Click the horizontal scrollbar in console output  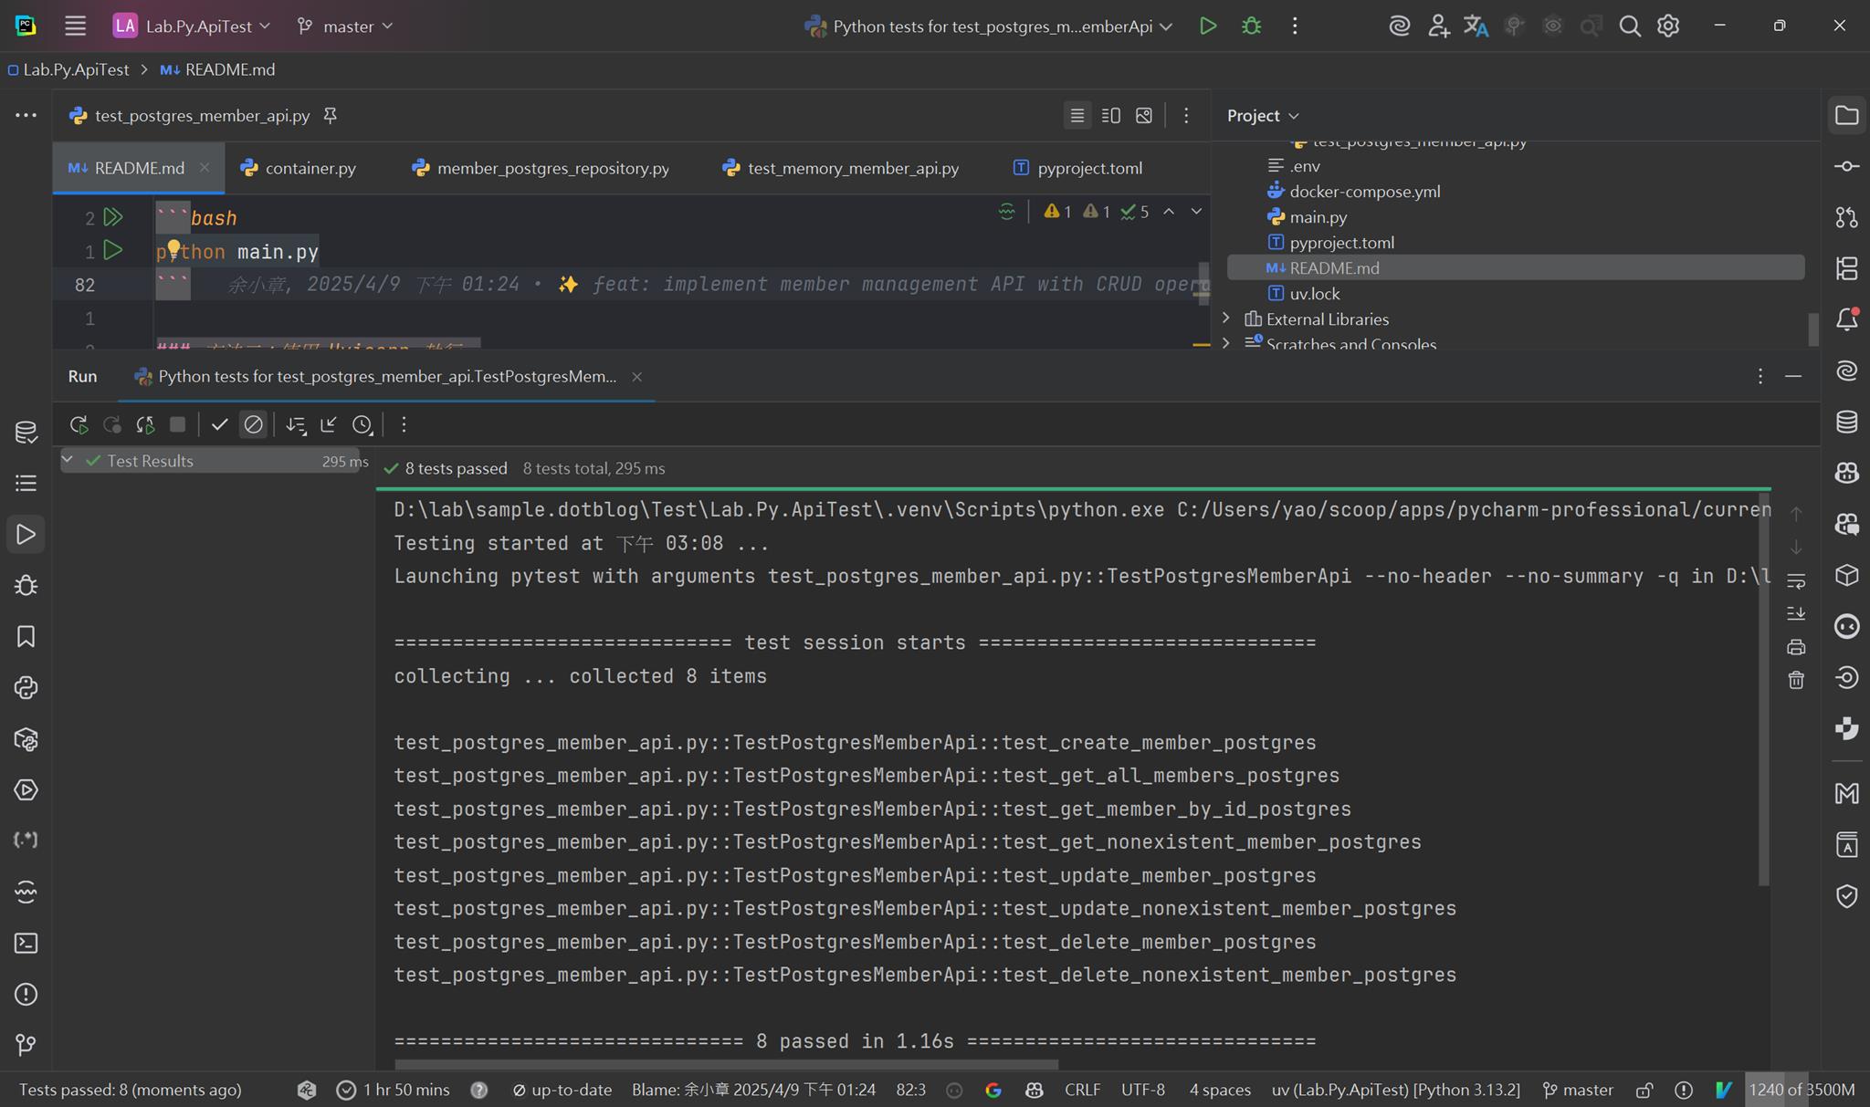point(726,1064)
